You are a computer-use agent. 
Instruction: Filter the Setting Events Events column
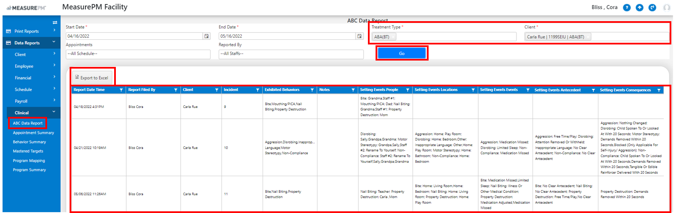pos(528,90)
